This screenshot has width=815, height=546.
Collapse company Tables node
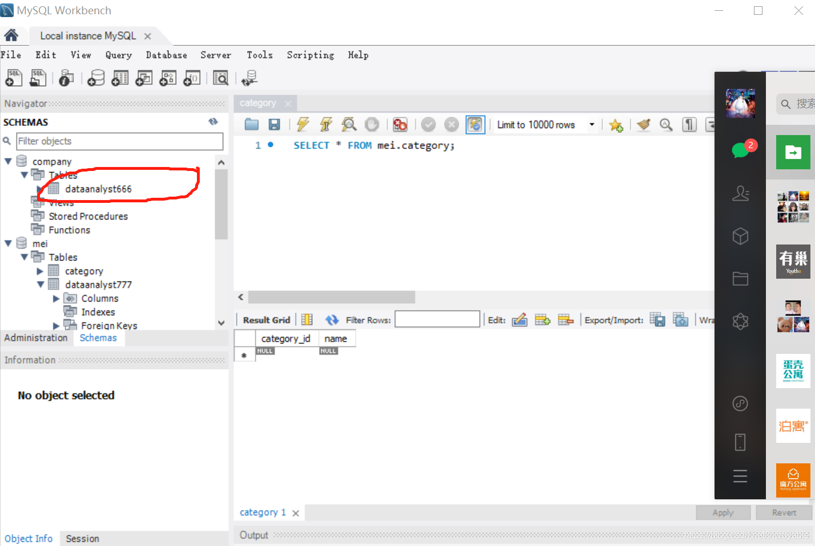click(25, 175)
